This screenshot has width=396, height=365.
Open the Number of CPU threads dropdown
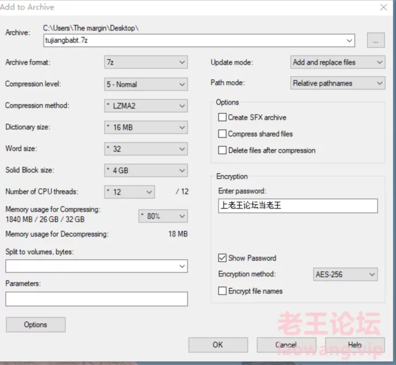[x=129, y=192]
